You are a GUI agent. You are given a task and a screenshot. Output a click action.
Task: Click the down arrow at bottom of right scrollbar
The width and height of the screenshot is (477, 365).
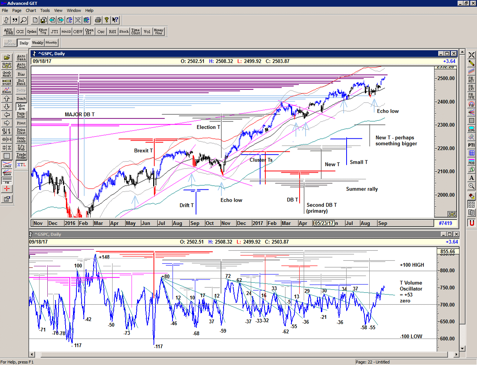[x=462, y=349]
